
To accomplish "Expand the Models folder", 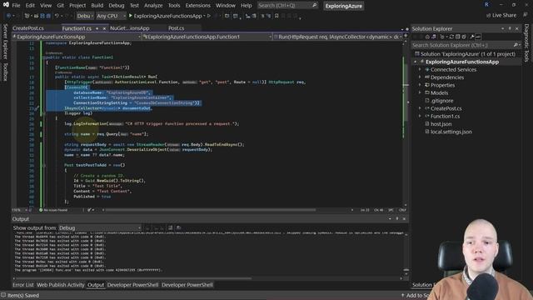I will click(x=420, y=92).
